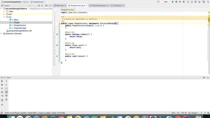Screen dimensions: 210x118
Task: Open Search Everywhere magnifier icon
Action: [x=208, y=2]
